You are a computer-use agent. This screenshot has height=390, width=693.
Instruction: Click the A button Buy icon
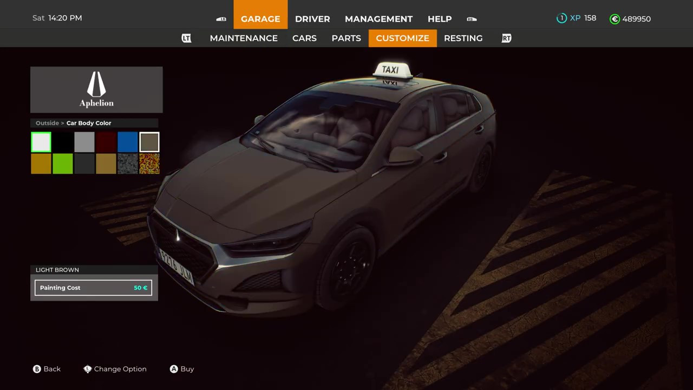pyautogui.click(x=174, y=369)
